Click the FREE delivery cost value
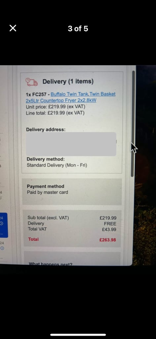This screenshot has height=339, width=156. (x=110, y=224)
